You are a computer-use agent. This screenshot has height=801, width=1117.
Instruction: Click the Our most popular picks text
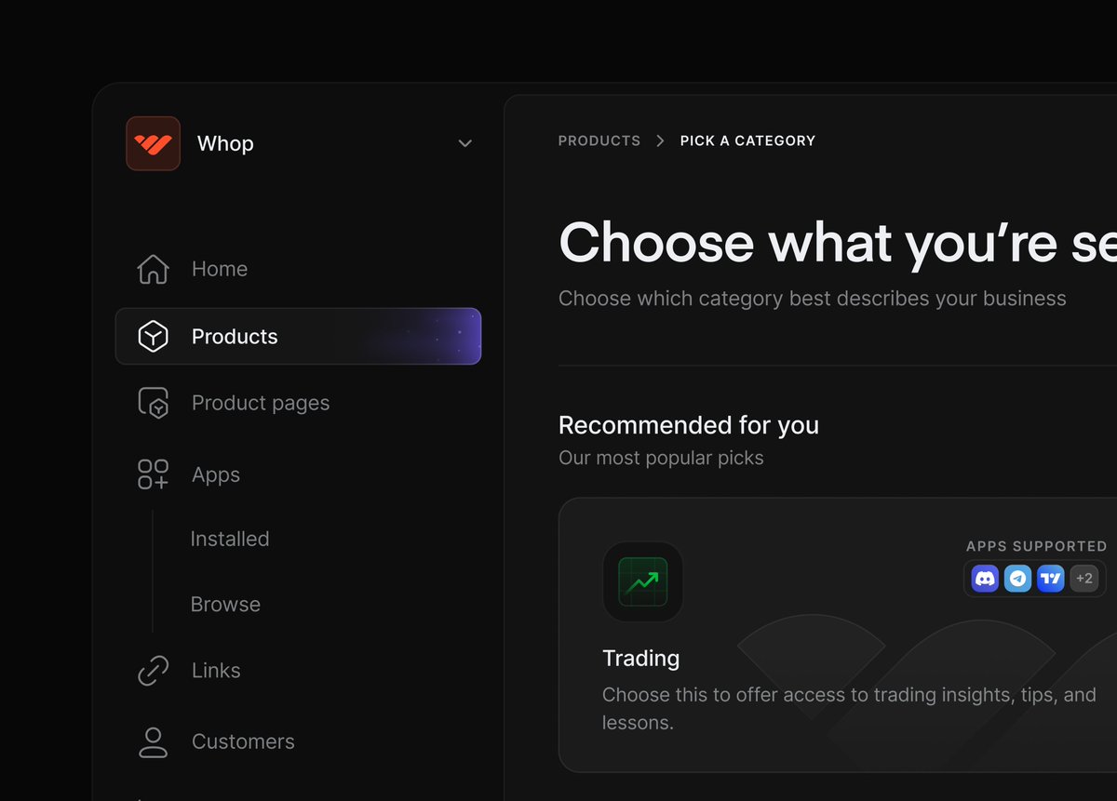click(x=661, y=458)
